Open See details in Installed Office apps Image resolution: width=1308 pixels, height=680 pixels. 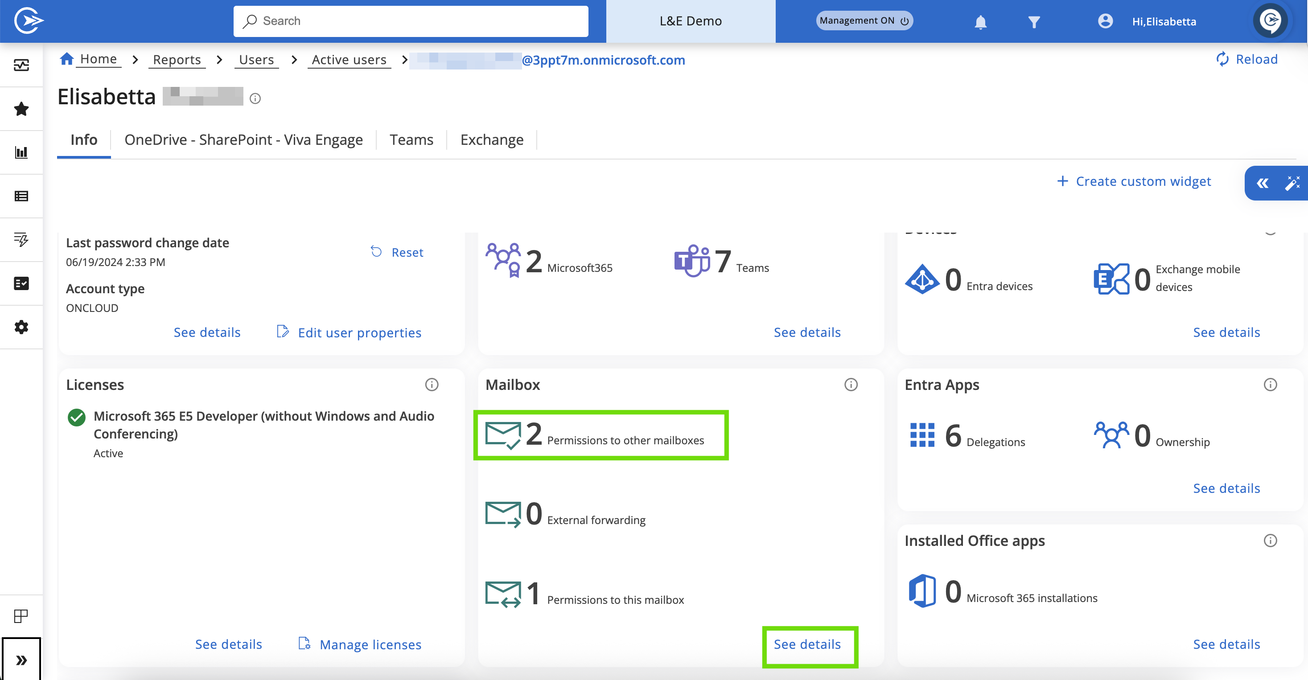pyautogui.click(x=1227, y=644)
